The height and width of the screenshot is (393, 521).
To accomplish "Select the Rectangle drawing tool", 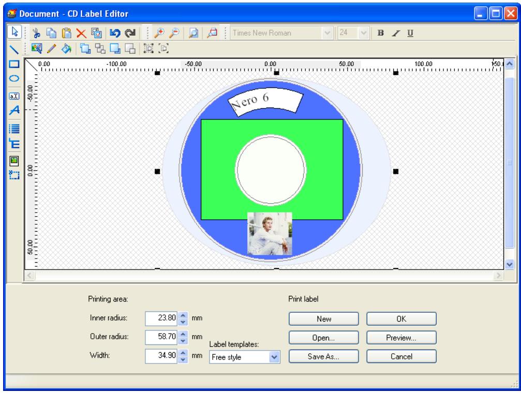I will point(14,64).
